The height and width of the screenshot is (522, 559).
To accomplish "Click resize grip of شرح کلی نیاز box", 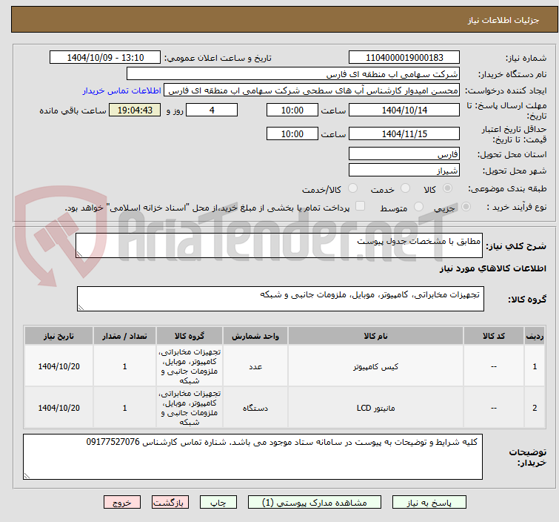I will (x=79, y=254).
